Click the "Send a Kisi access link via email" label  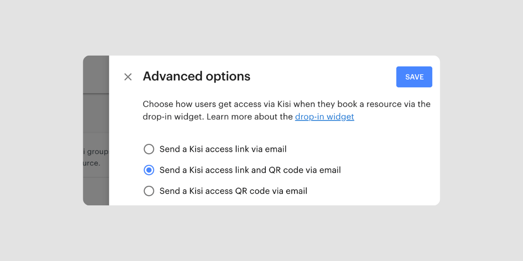click(223, 149)
